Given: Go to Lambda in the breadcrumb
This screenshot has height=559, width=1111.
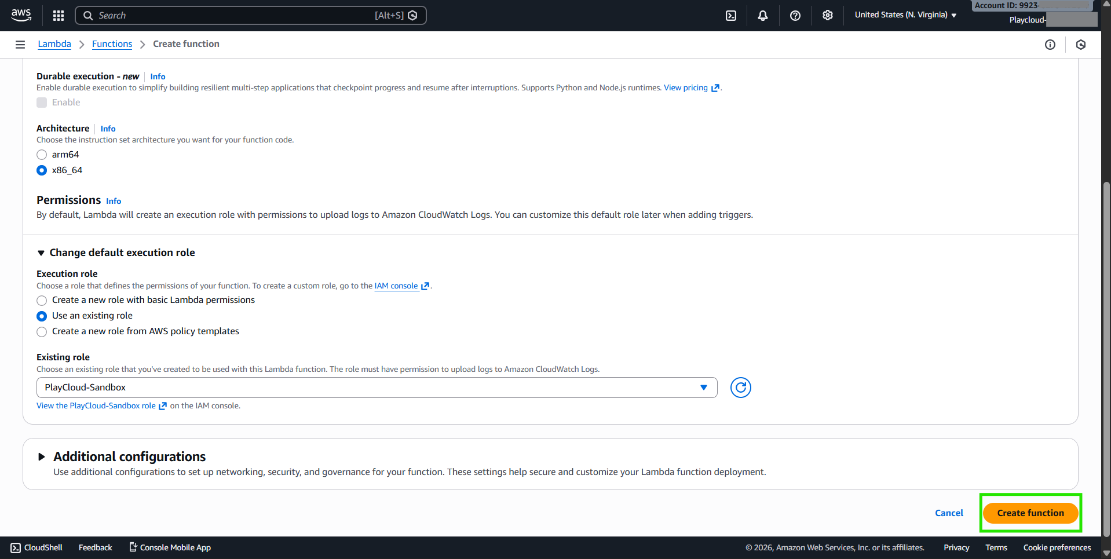Looking at the screenshot, I should pos(54,44).
